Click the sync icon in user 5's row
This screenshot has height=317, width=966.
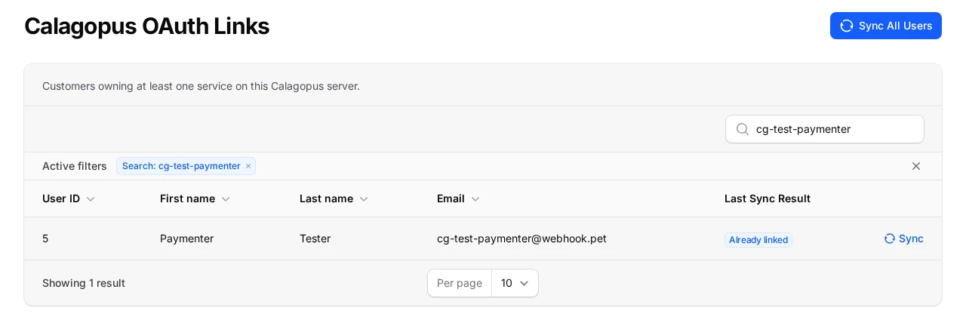(890, 239)
